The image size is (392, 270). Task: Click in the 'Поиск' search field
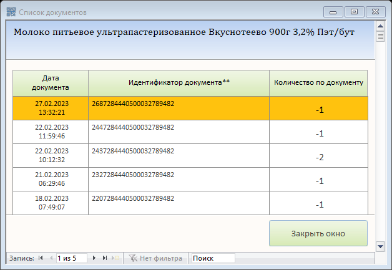(x=213, y=258)
